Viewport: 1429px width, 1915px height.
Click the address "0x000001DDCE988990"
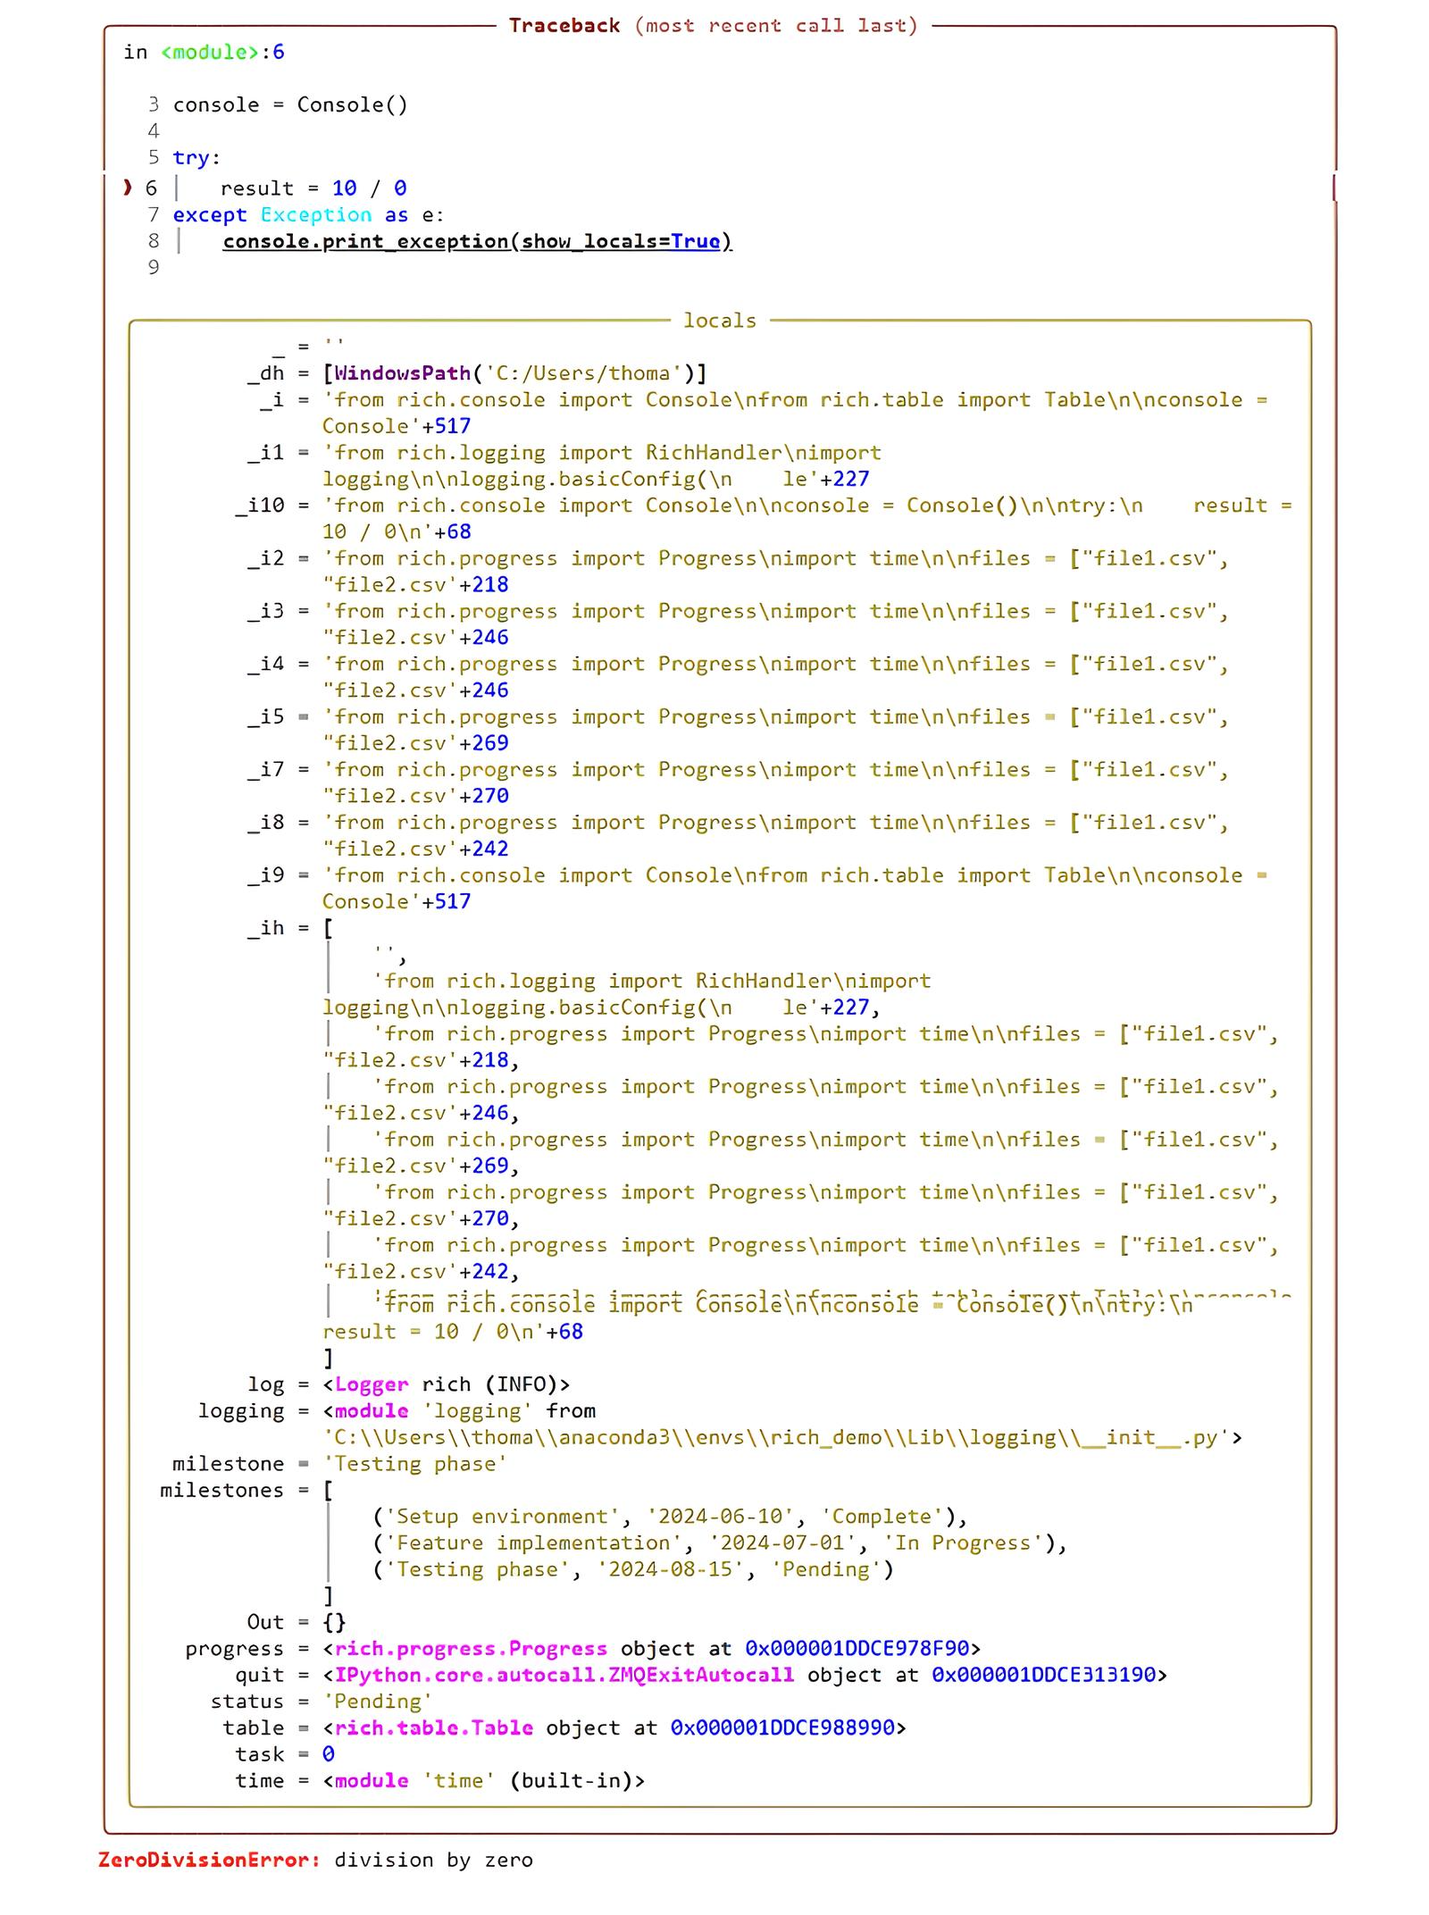(782, 1727)
